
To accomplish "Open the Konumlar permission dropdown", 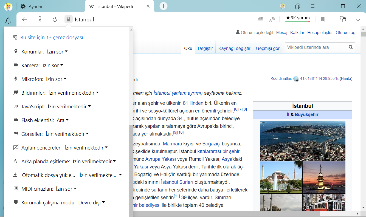I will [x=57, y=52].
